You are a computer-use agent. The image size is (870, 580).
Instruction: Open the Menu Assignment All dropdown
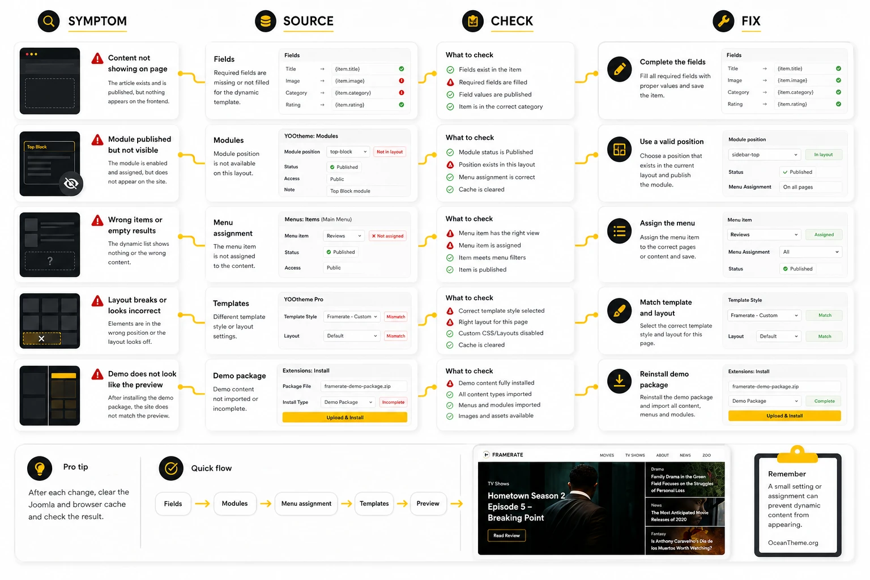click(x=811, y=252)
